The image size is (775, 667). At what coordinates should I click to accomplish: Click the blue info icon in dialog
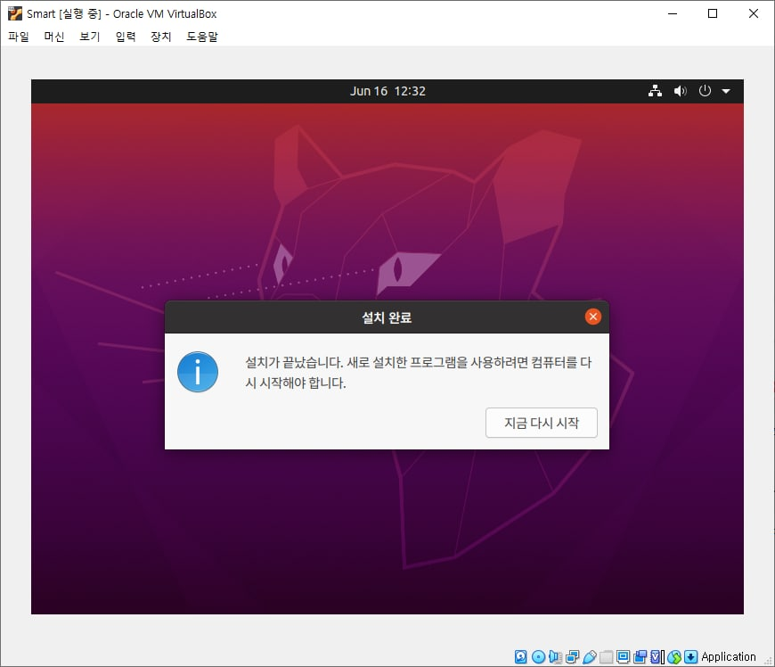tap(198, 372)
